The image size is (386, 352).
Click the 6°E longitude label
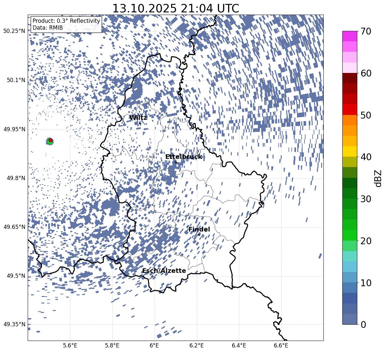tap(154, 345)
